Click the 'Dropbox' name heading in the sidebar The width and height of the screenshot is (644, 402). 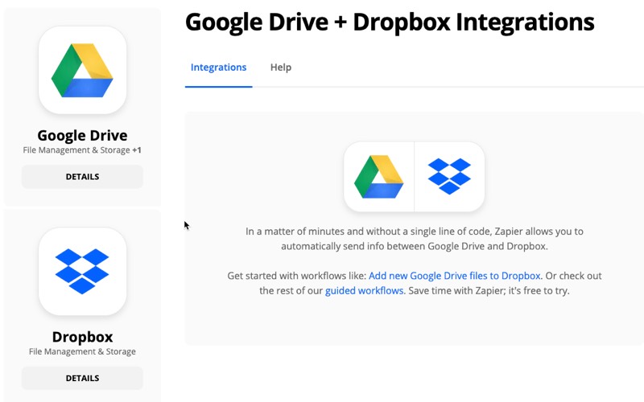(x=82, y=337)
